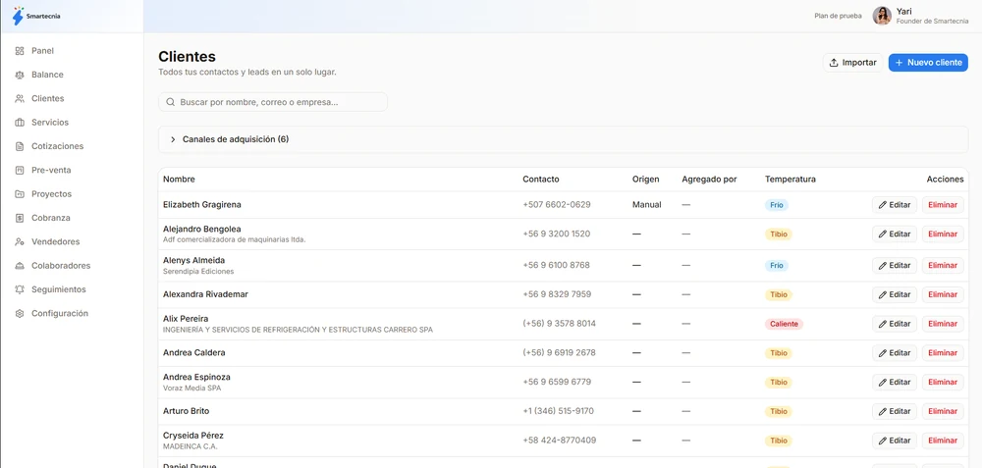
Task: Click Yari's profile avatar
Action: point(882,16)
